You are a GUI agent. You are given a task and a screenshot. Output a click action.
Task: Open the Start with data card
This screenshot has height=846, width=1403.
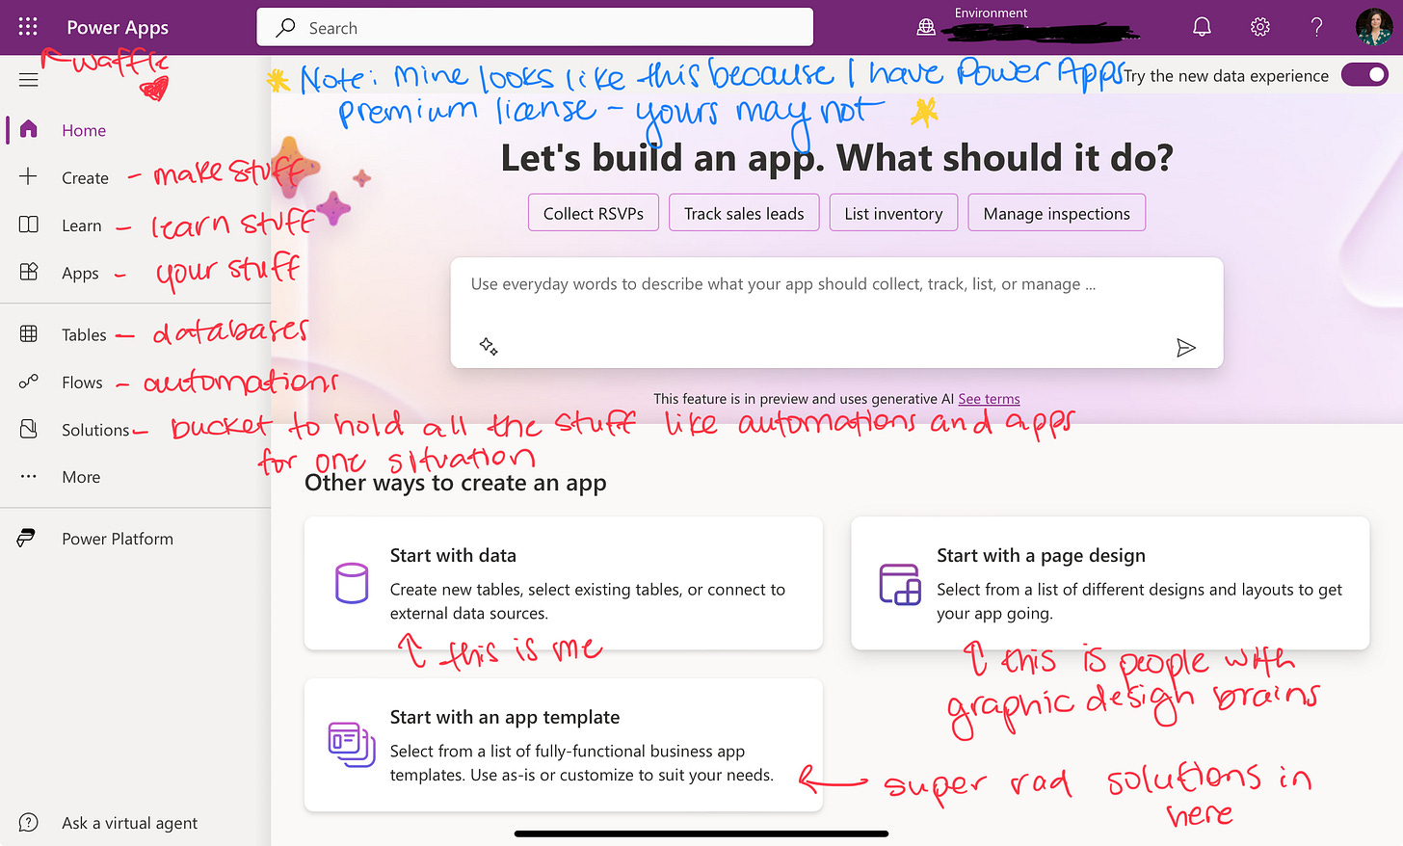tap(564, 583)
